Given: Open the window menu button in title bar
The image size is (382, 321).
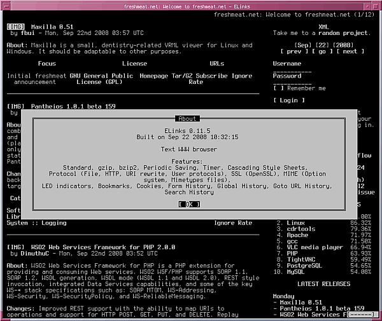Looking at the screenshot, I should [6, 6].
